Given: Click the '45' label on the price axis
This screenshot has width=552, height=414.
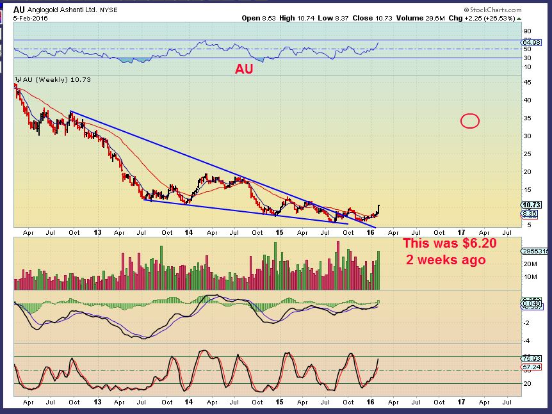Looking at the screenshot, I should point(527,83).
